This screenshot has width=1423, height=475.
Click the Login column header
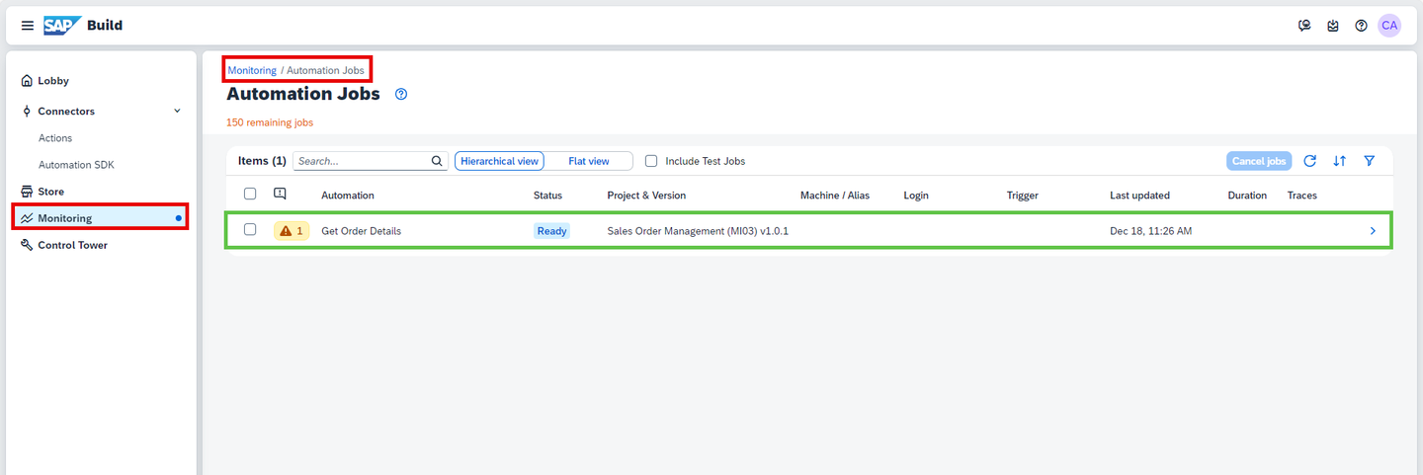pyautogui.click(x=916, y=196)
